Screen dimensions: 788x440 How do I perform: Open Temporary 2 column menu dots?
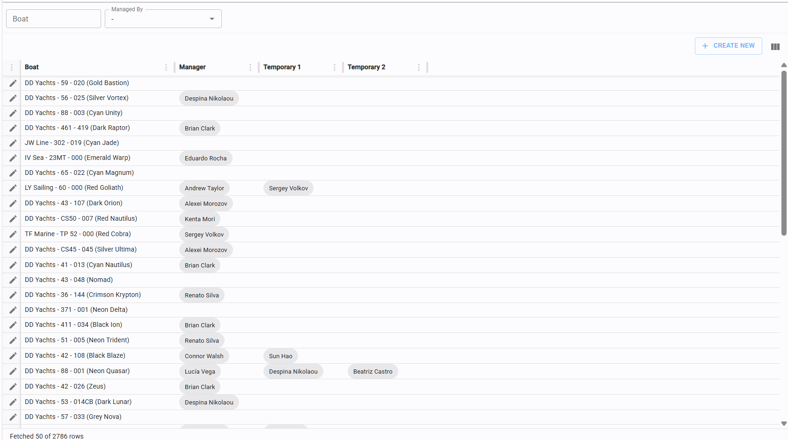pos(419,67)
